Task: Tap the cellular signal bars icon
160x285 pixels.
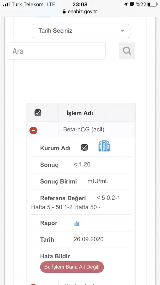Action: [6, 4]
